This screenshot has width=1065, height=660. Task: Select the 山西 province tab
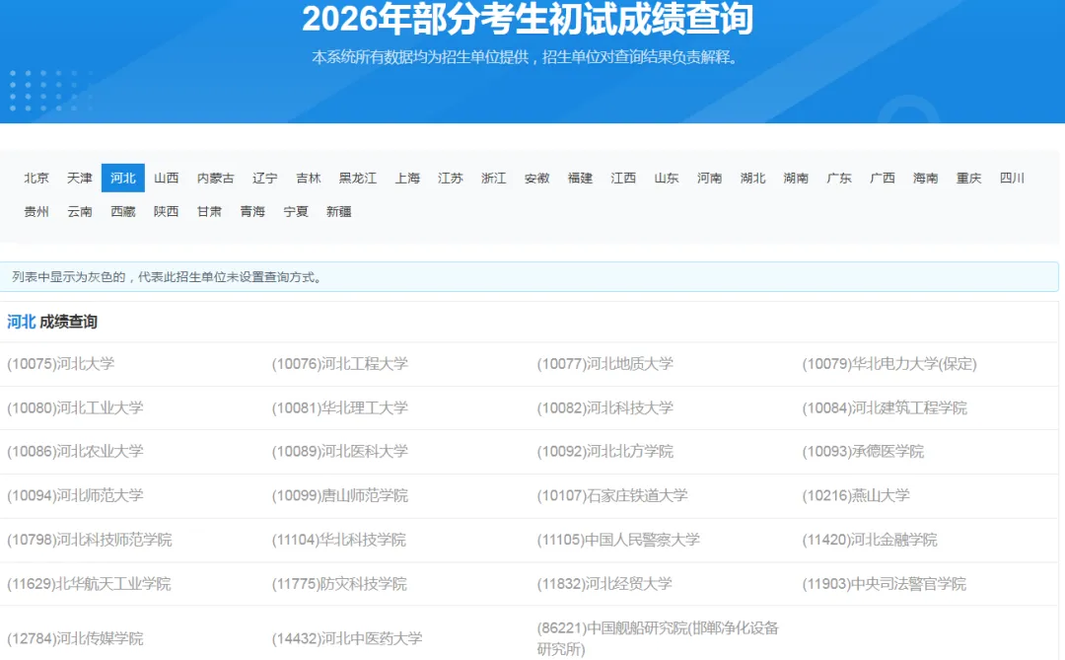(167, 179)
